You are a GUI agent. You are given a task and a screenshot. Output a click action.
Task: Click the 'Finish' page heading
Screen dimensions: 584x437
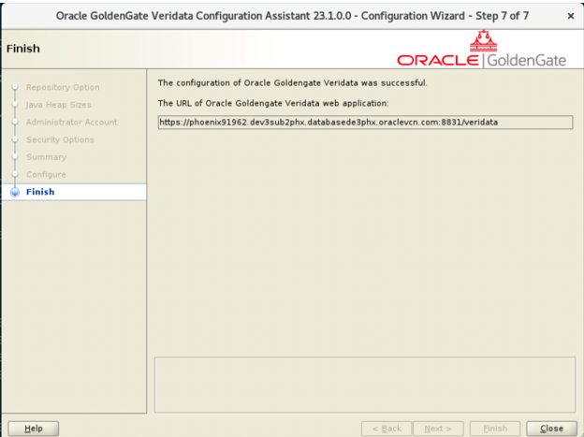coord(23,49)
